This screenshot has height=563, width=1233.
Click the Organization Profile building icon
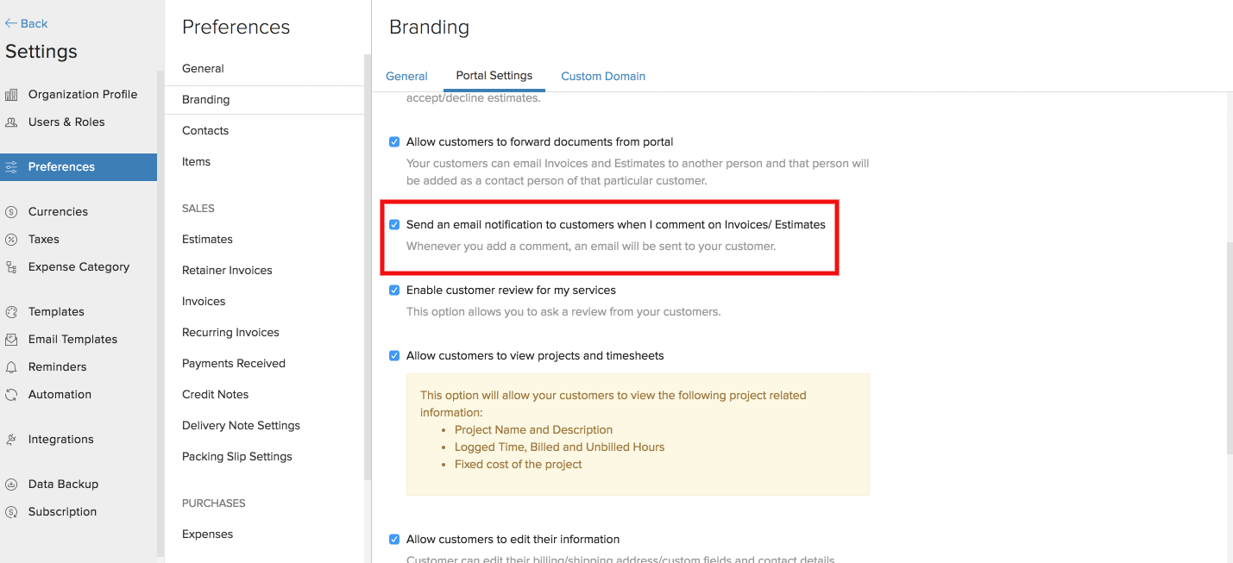pos(11,95)
